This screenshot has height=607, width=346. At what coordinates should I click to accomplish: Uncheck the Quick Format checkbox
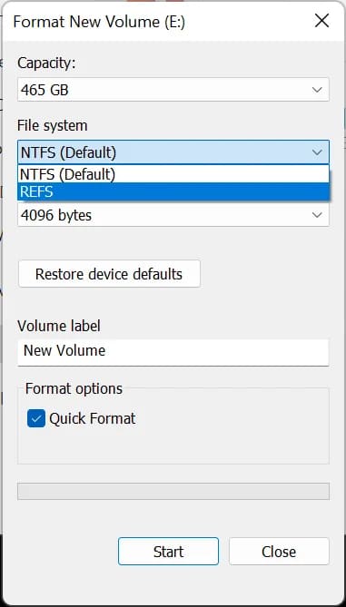(x=36, y=419)
